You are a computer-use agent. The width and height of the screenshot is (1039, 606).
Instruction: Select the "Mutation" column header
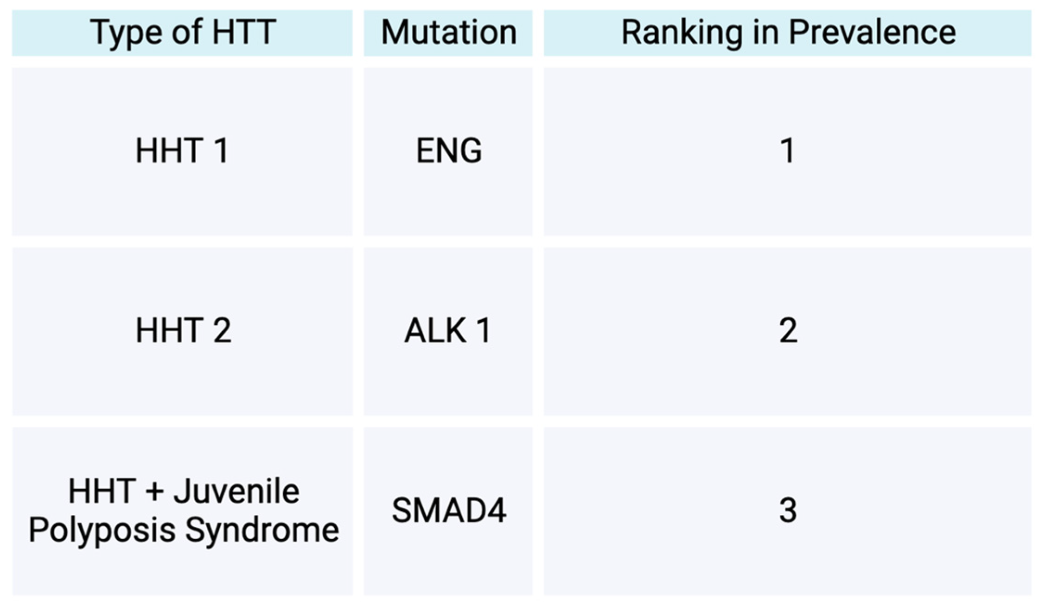click(x=448, y=32)
